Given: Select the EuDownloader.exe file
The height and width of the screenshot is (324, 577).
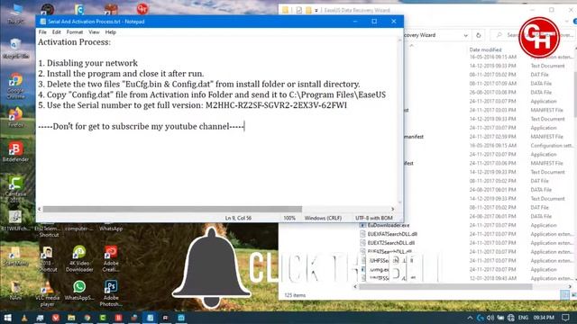Looking at the screenshot, I should 388,225.
